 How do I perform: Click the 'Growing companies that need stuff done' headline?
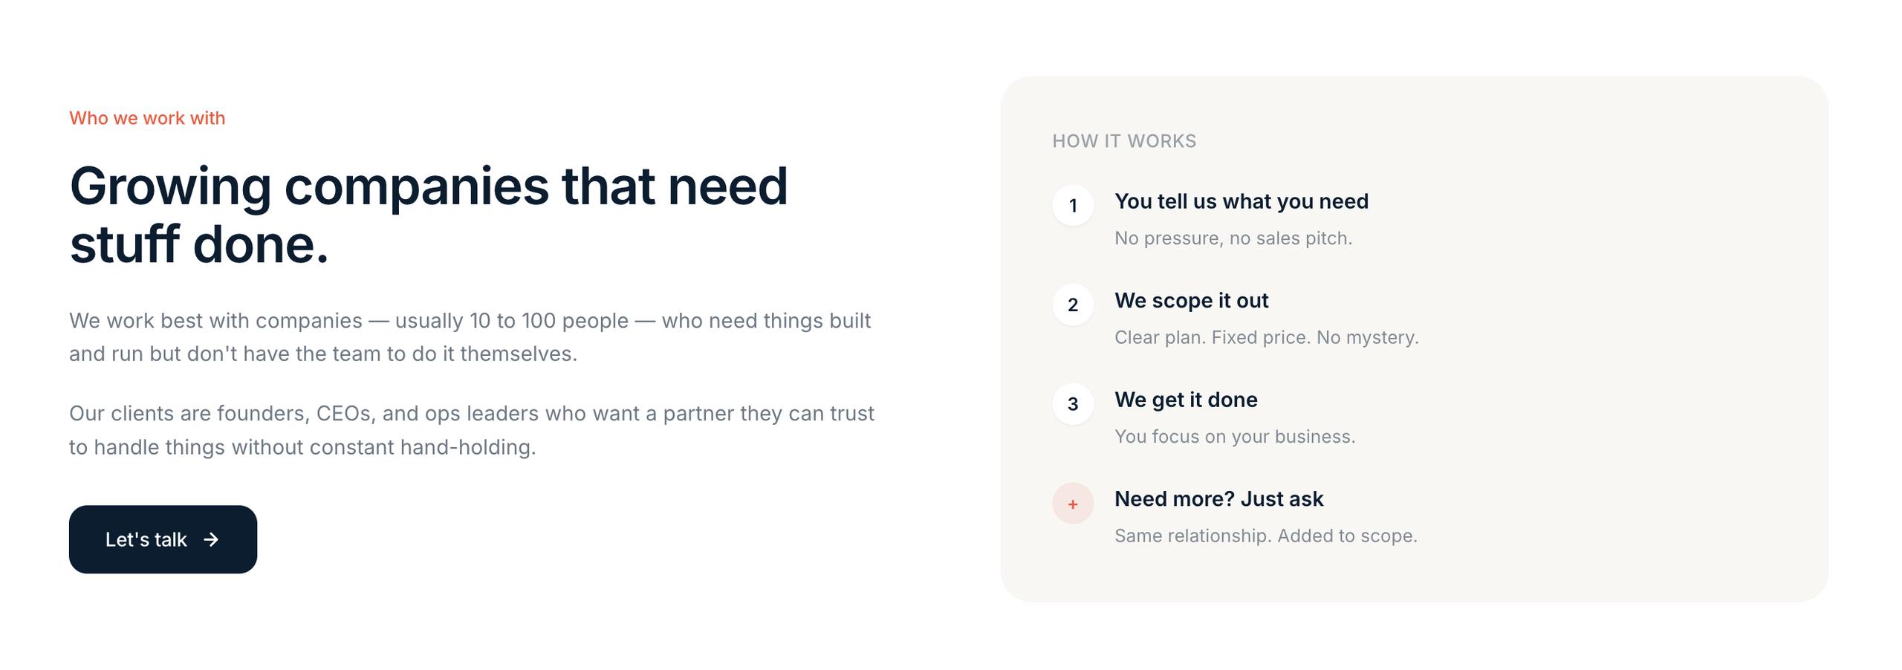pyautogui.click(x=428, y=215)
